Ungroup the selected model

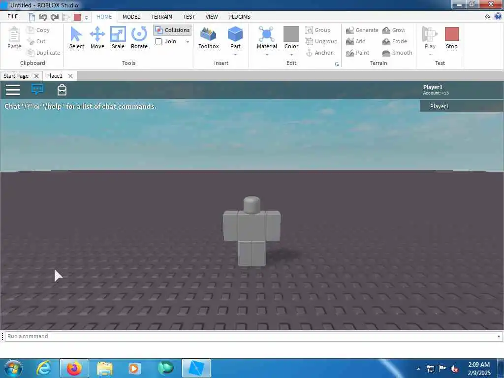321,41
